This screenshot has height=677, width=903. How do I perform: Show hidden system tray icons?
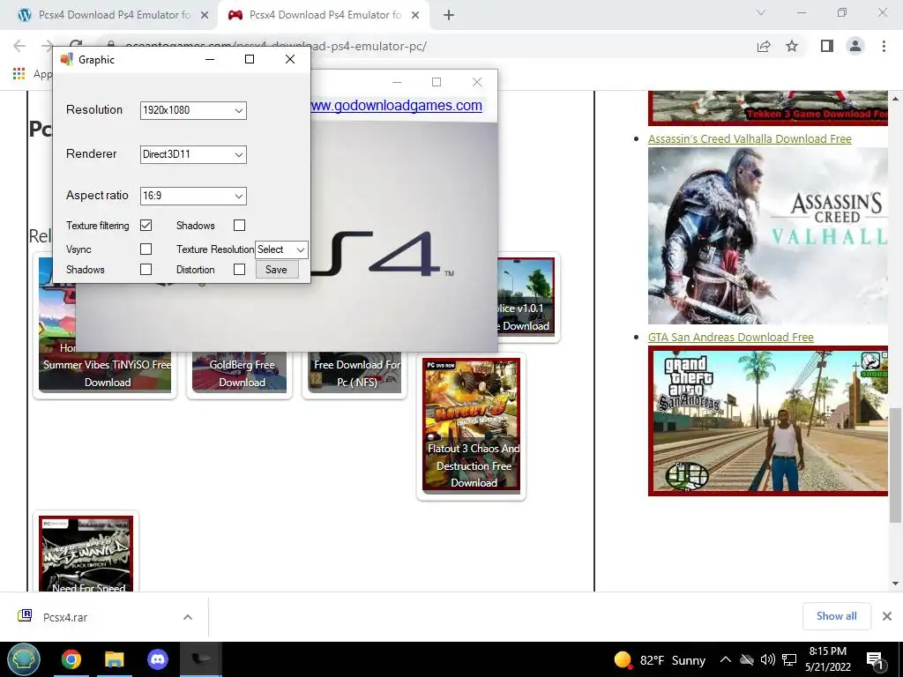click(726, 659)
